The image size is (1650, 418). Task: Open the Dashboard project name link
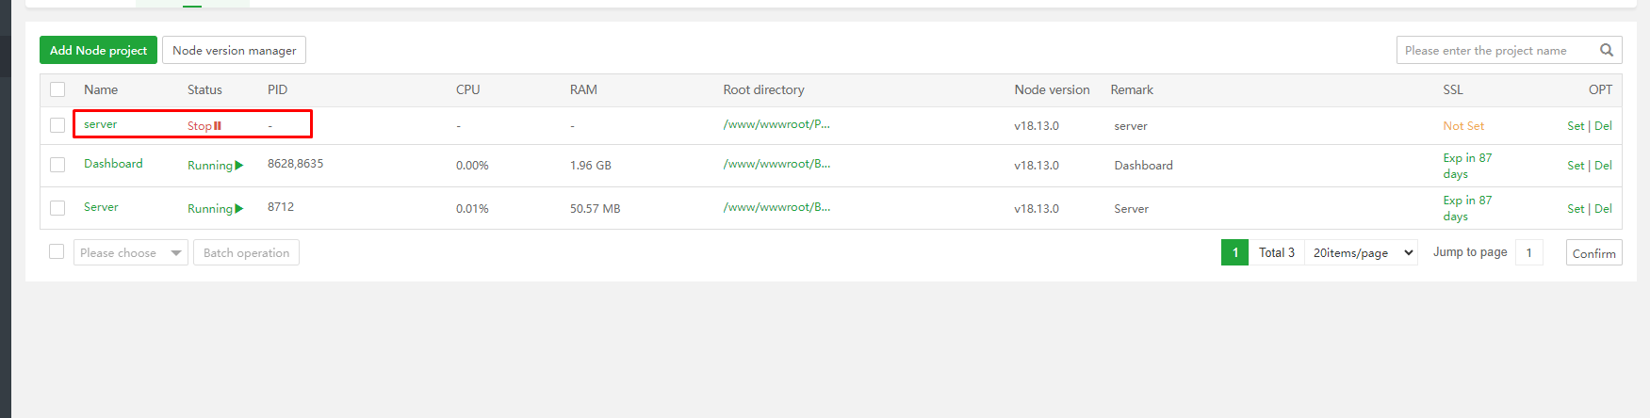[x=113, y=164]
